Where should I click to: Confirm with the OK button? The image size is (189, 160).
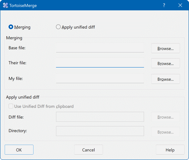point(19,150)
